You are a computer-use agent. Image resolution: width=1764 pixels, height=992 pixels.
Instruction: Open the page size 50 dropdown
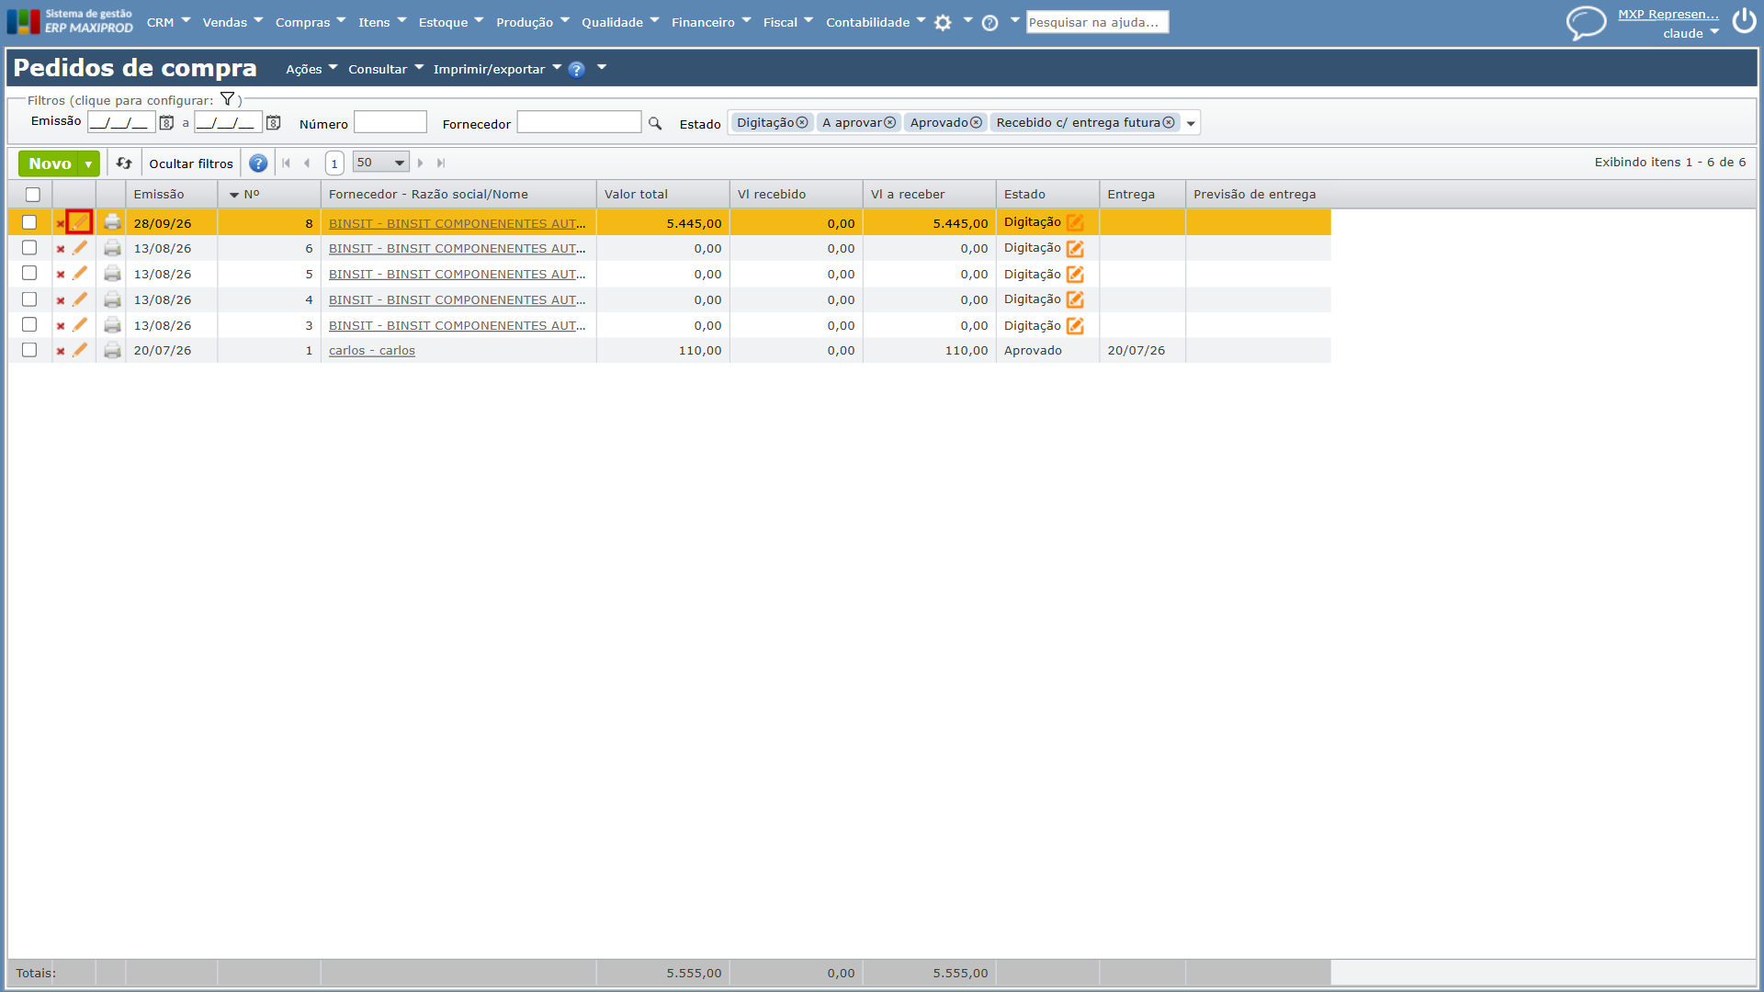tap(380, 163)
